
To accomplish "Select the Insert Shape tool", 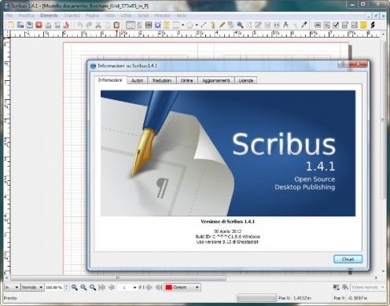I will tap(176, 25).
